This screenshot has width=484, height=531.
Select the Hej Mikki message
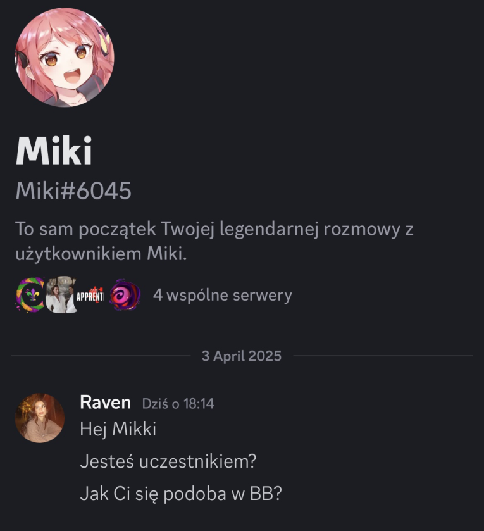[x=118, y=429]
